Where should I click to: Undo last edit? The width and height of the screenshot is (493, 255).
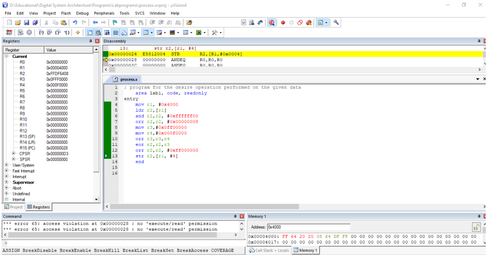click(x=75, y=23)
